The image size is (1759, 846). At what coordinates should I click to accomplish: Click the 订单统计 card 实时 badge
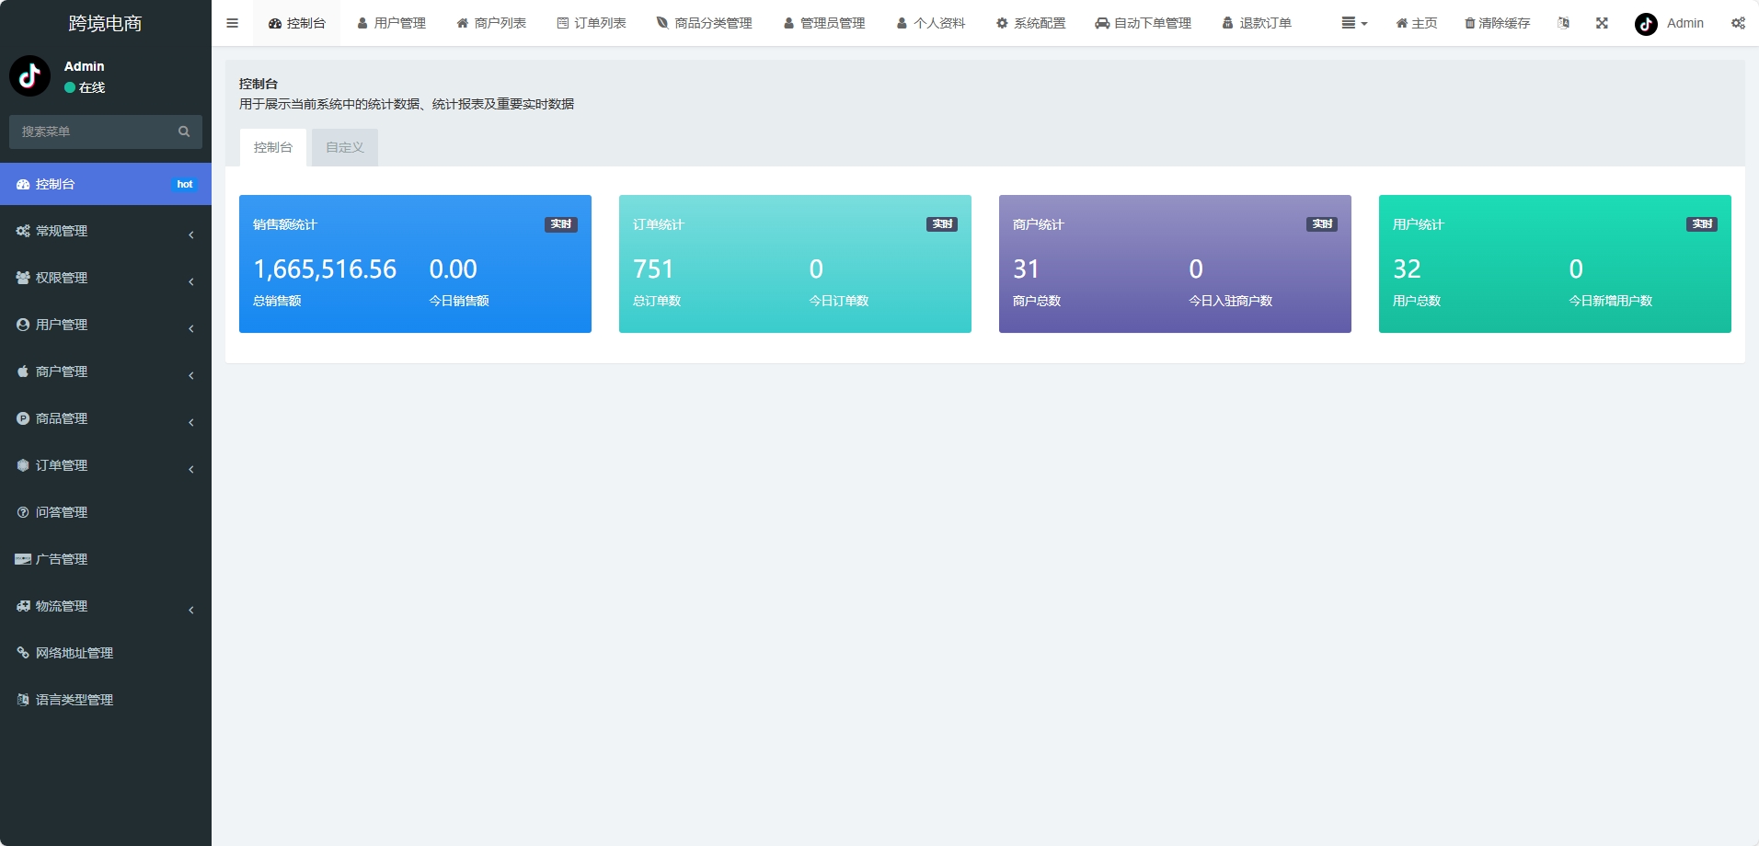tap(942, 224)
